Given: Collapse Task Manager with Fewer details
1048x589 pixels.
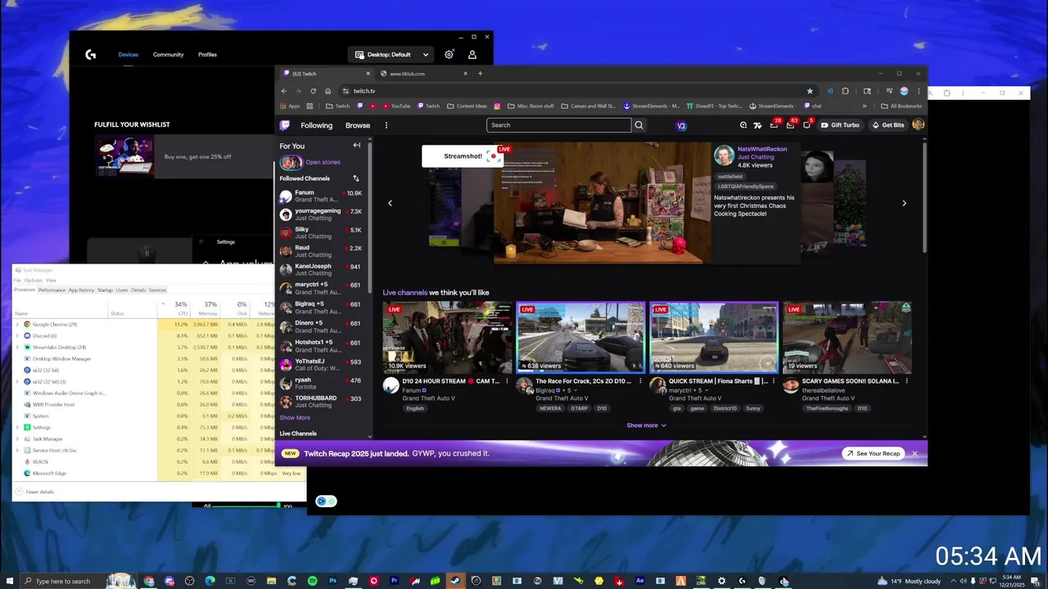Looking at the screenshot, I should (35, 492).
